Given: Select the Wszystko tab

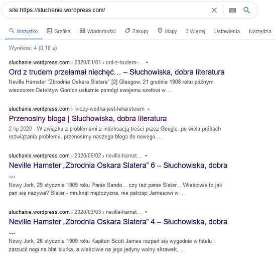Looking at the screenshot, I should pyautogui.click(x=24, y=31).
